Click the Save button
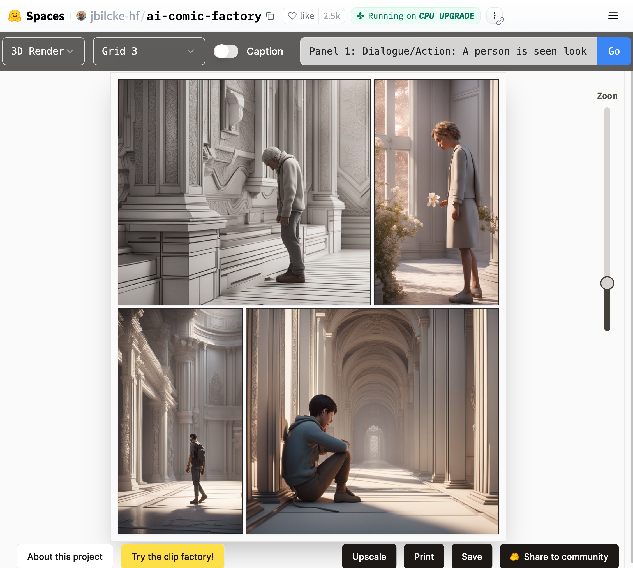 point(472,557)
